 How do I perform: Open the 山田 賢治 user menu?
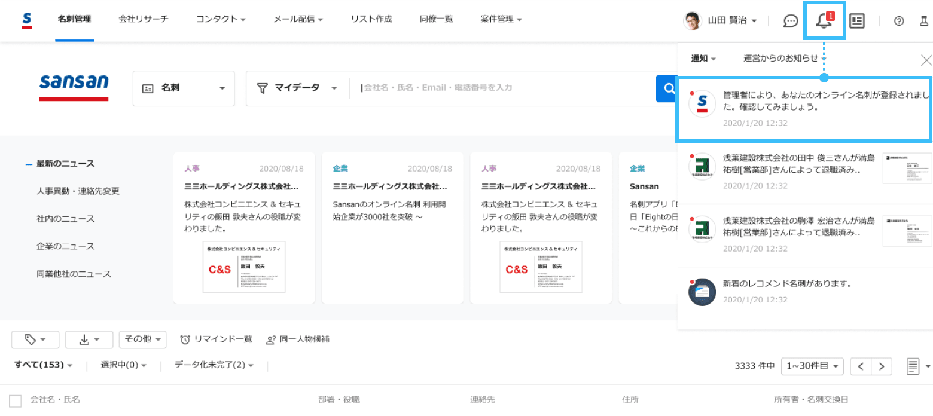tap(732, 20)
